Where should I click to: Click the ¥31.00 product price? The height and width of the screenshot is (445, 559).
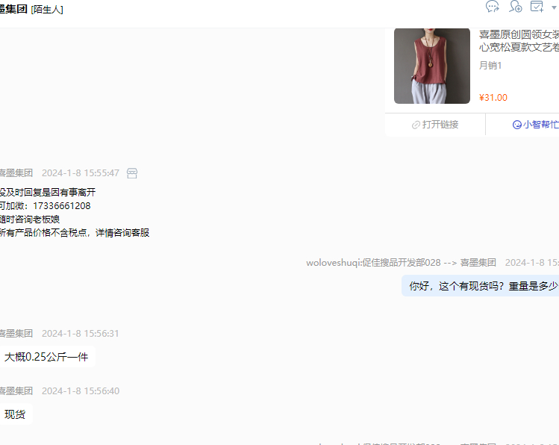tap(493, 98)
